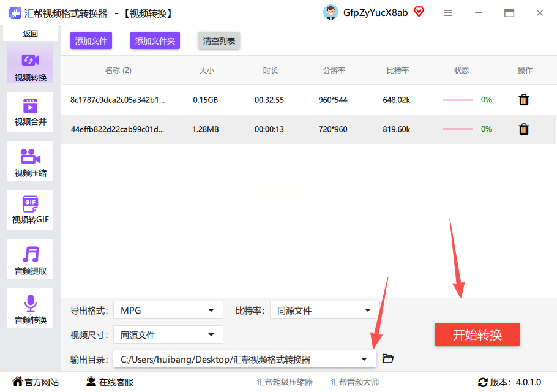The width and height of the screenshot is (557, 392).
Task: Click the 添加文件 button
Action: pyautogui.click(x=91, y=41)
